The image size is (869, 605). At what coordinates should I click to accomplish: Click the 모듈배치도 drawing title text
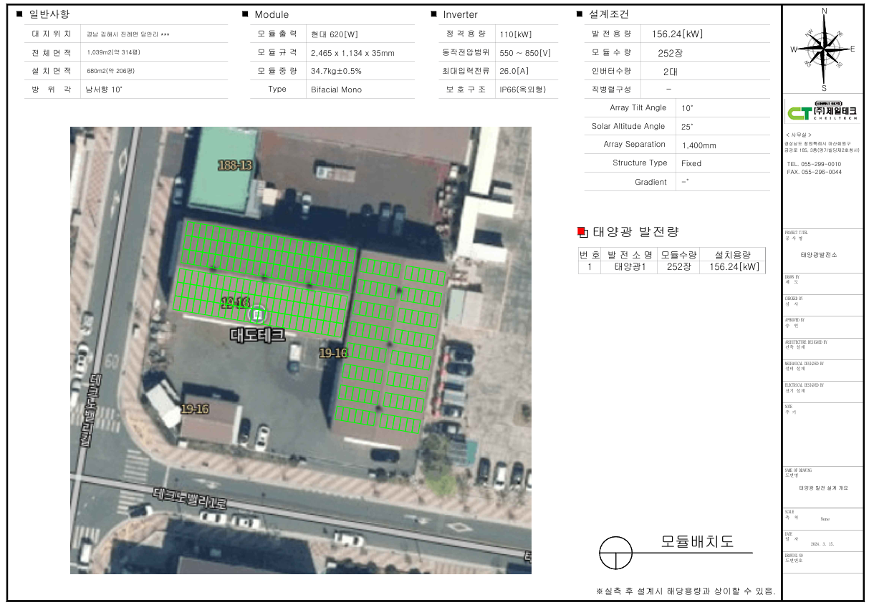coord(696,542)
